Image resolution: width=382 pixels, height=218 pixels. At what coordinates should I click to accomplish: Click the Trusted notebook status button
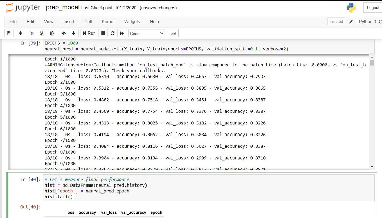(x=336, y=21)
